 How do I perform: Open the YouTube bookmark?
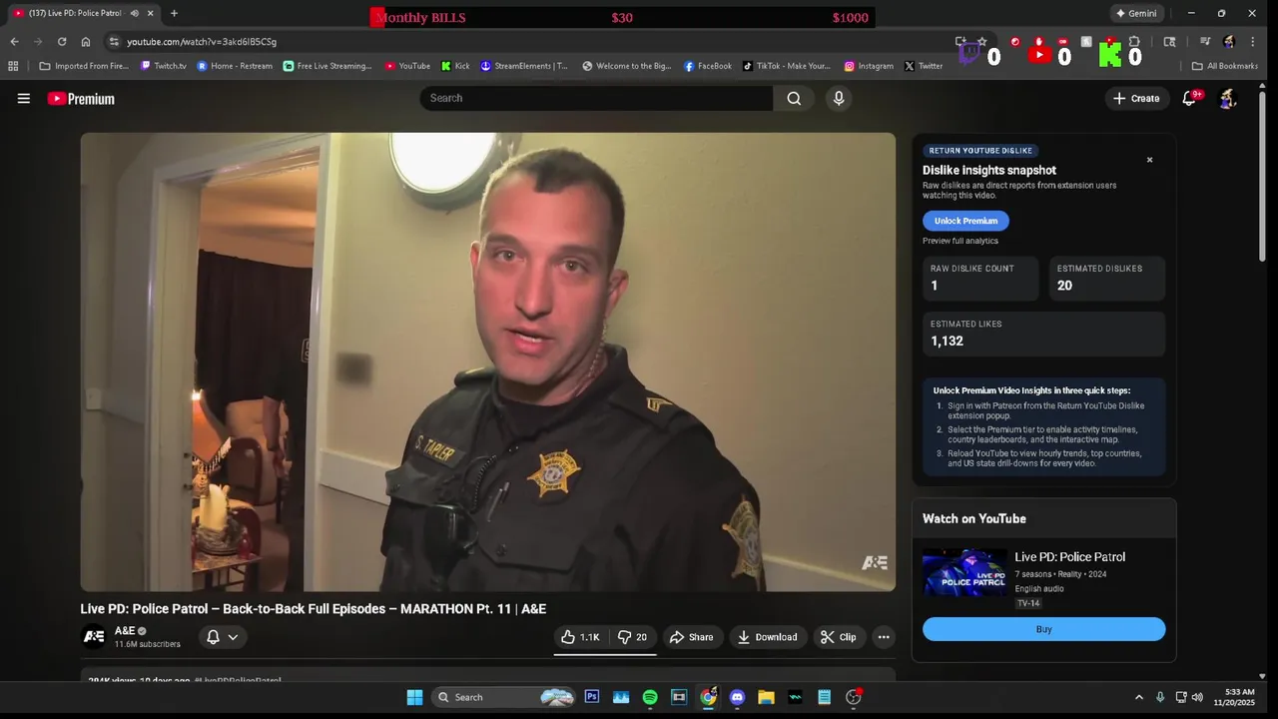407,66
